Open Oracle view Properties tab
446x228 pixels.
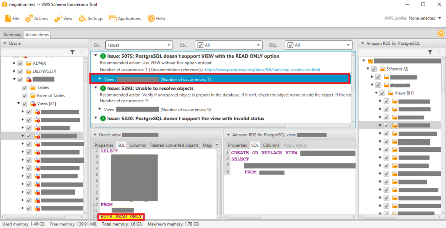point(104,145)
